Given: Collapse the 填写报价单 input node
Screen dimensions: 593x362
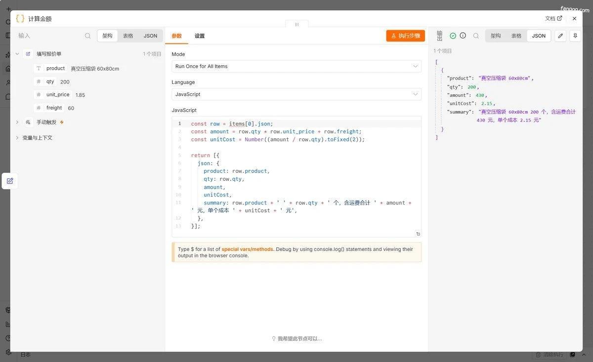Looking at the screenshot, I should [x=17, y=54].
